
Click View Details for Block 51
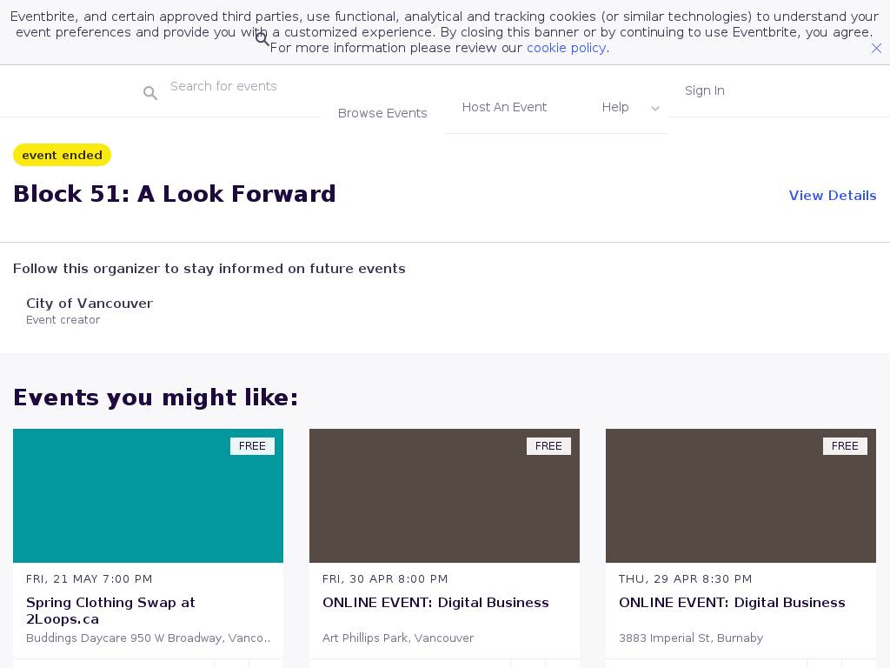832,196
